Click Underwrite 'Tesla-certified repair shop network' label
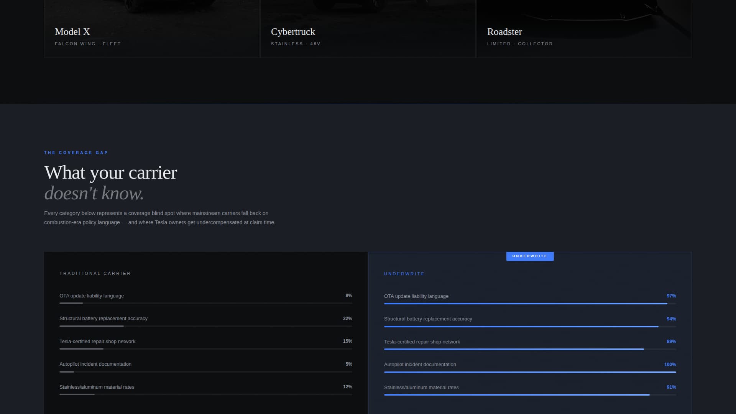 [x=422, y=342]
